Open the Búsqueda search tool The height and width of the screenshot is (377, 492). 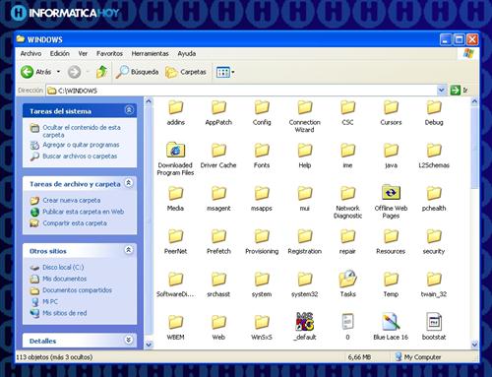(x=137, y=72)
